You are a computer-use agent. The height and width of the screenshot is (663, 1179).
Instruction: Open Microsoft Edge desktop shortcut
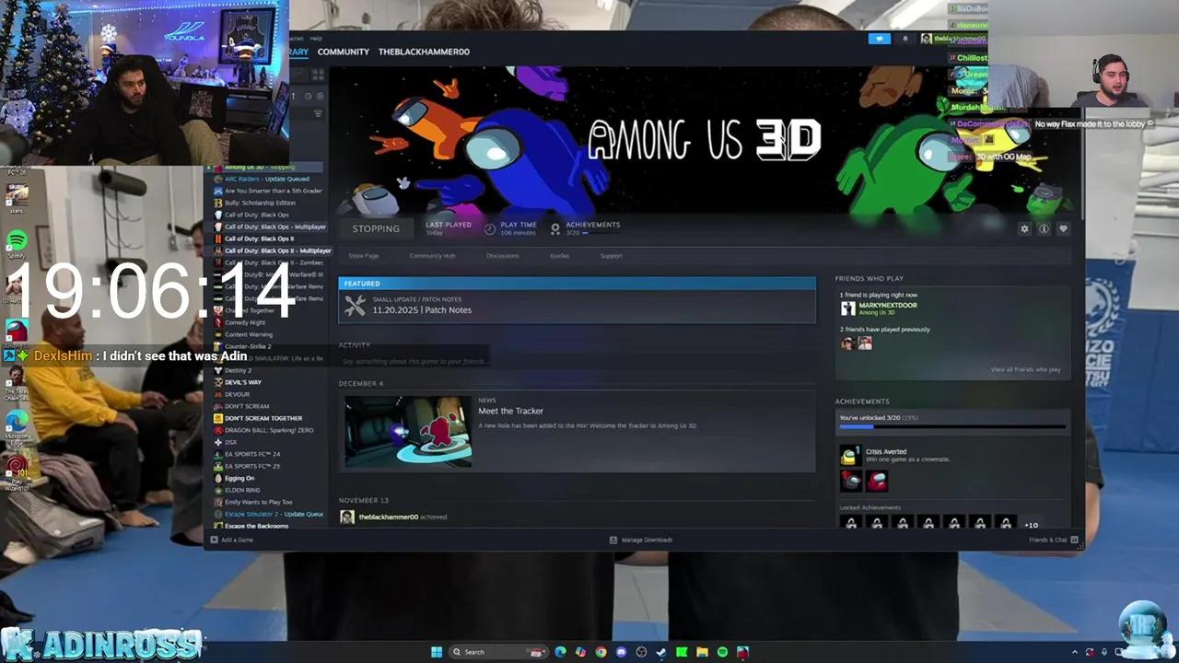pos(17,425)
